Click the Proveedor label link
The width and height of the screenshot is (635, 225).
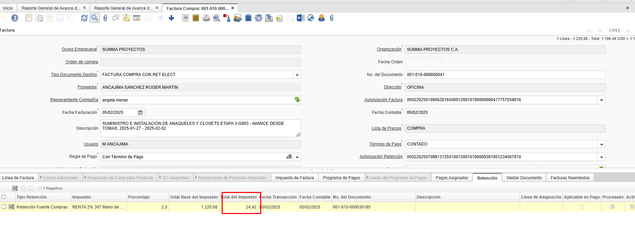(87, 87)
